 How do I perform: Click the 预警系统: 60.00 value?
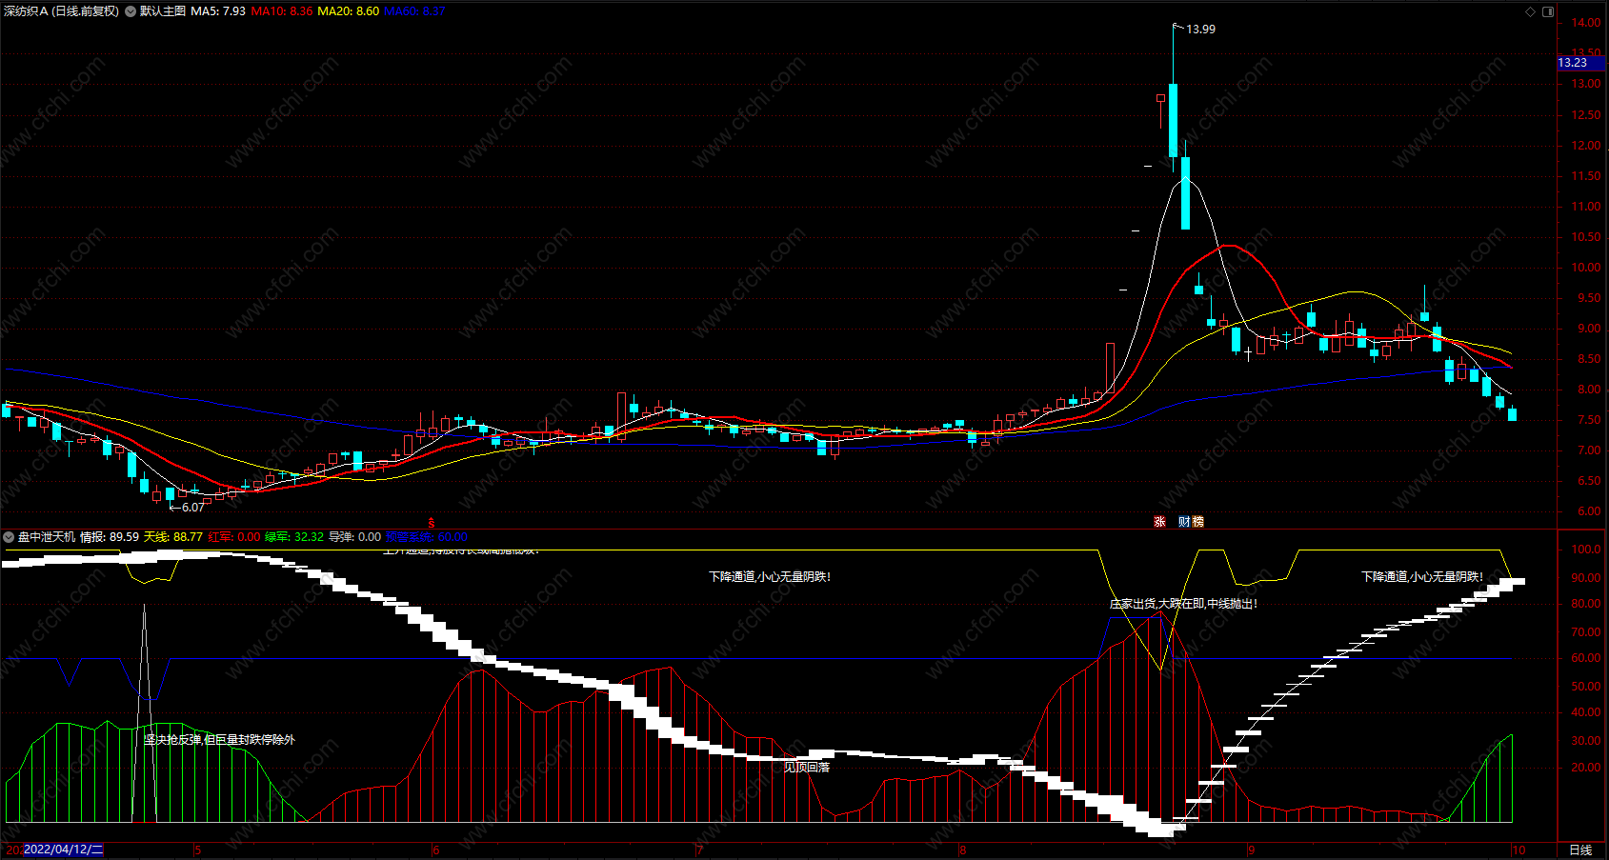pyautogui.click(x=426, y=537)
